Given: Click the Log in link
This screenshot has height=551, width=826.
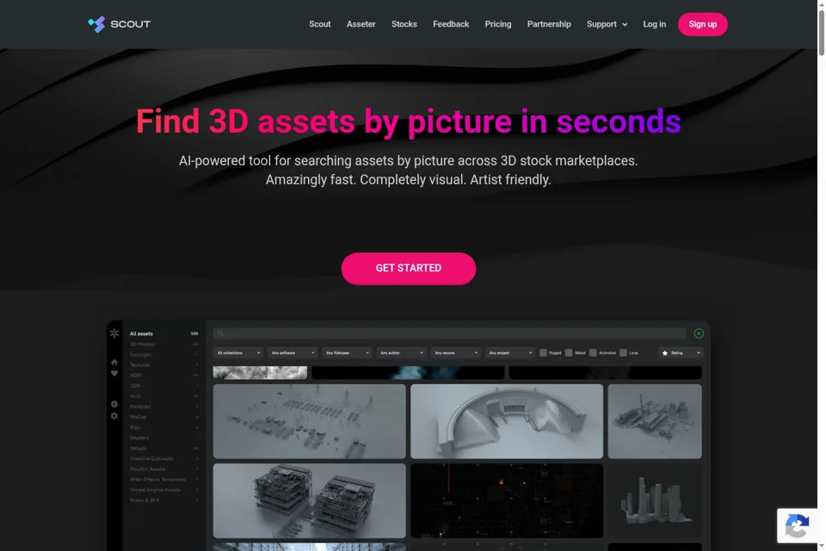Looking at the screenshot, I should click(654, 24).
